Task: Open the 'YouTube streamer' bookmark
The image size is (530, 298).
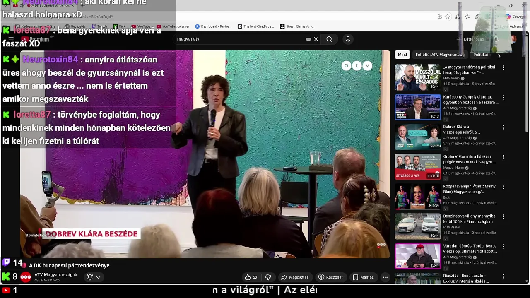Action: (172, 26)
